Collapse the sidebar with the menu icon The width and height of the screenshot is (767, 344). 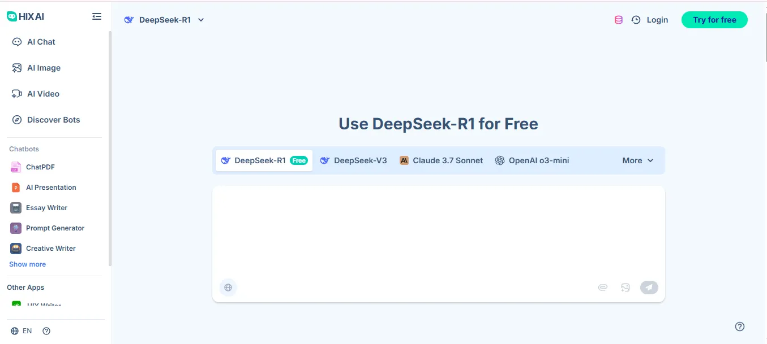pos(97,17)
